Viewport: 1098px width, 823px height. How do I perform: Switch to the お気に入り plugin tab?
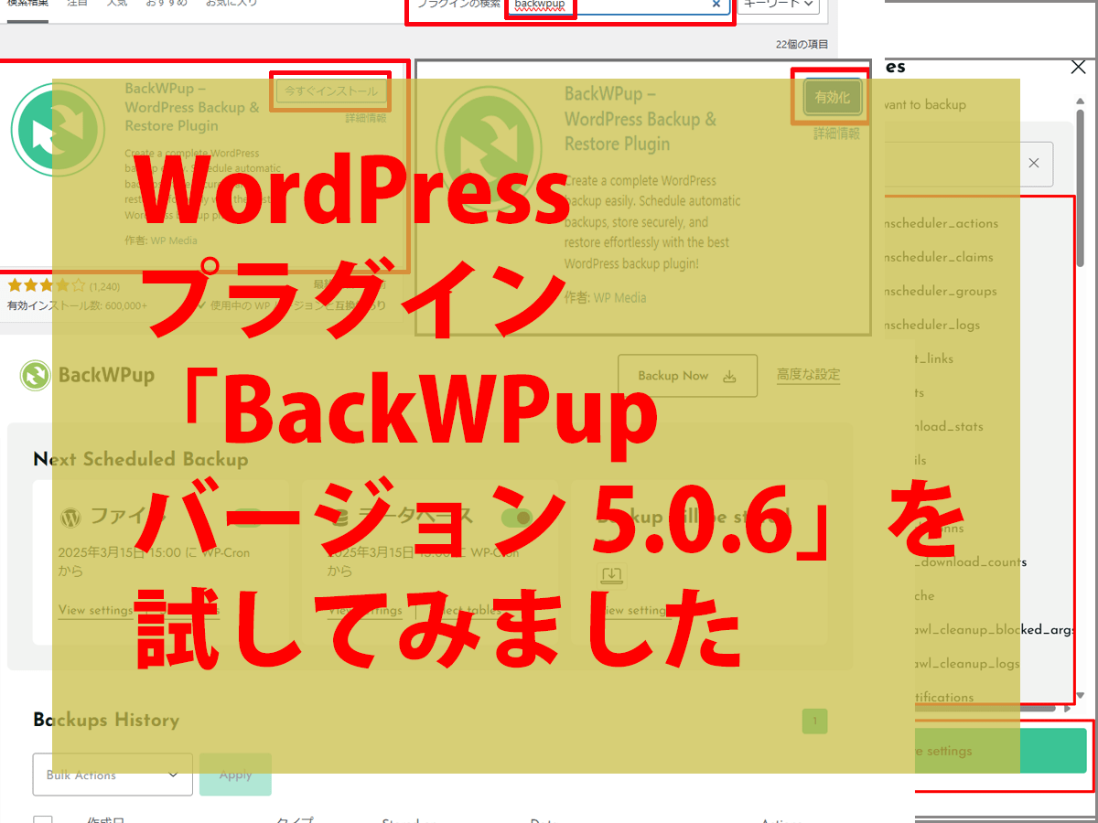tap(230, 4)
